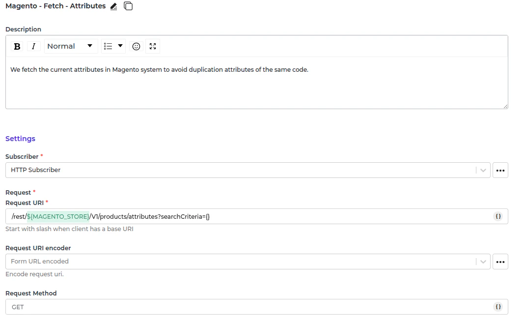Viewport: 525px width, 322px height.
Task: Click the Request URI input field
Action: coord(256,216)
